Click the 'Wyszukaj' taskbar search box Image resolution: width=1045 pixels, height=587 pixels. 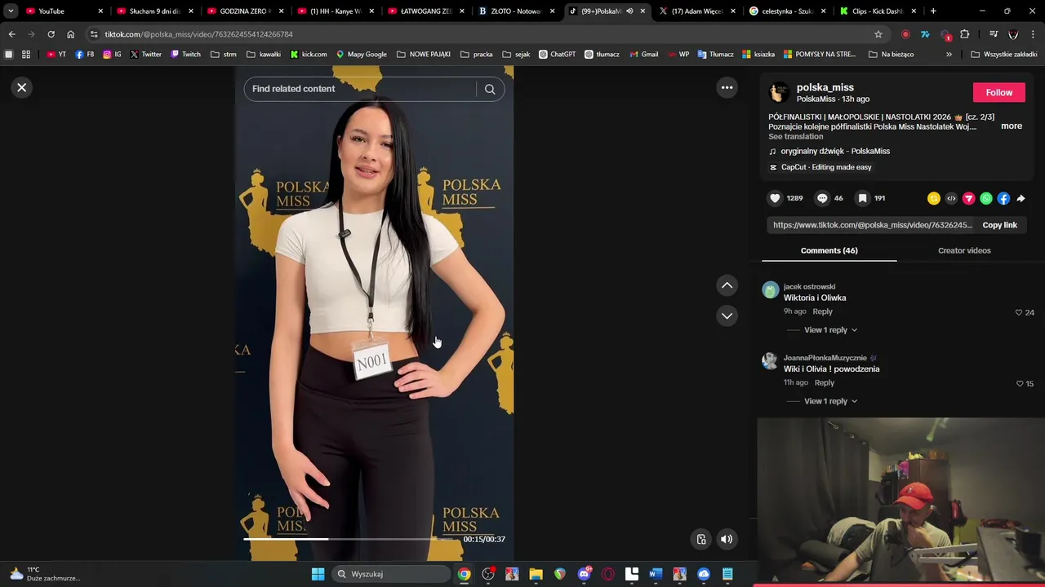point(392,574)
